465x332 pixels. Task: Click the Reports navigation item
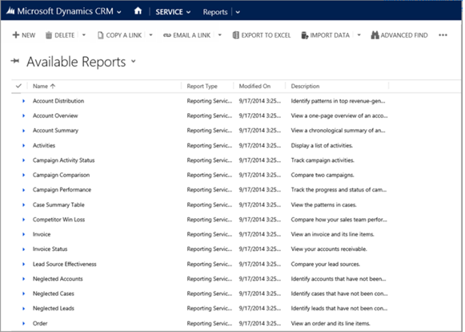click(215, 12)
